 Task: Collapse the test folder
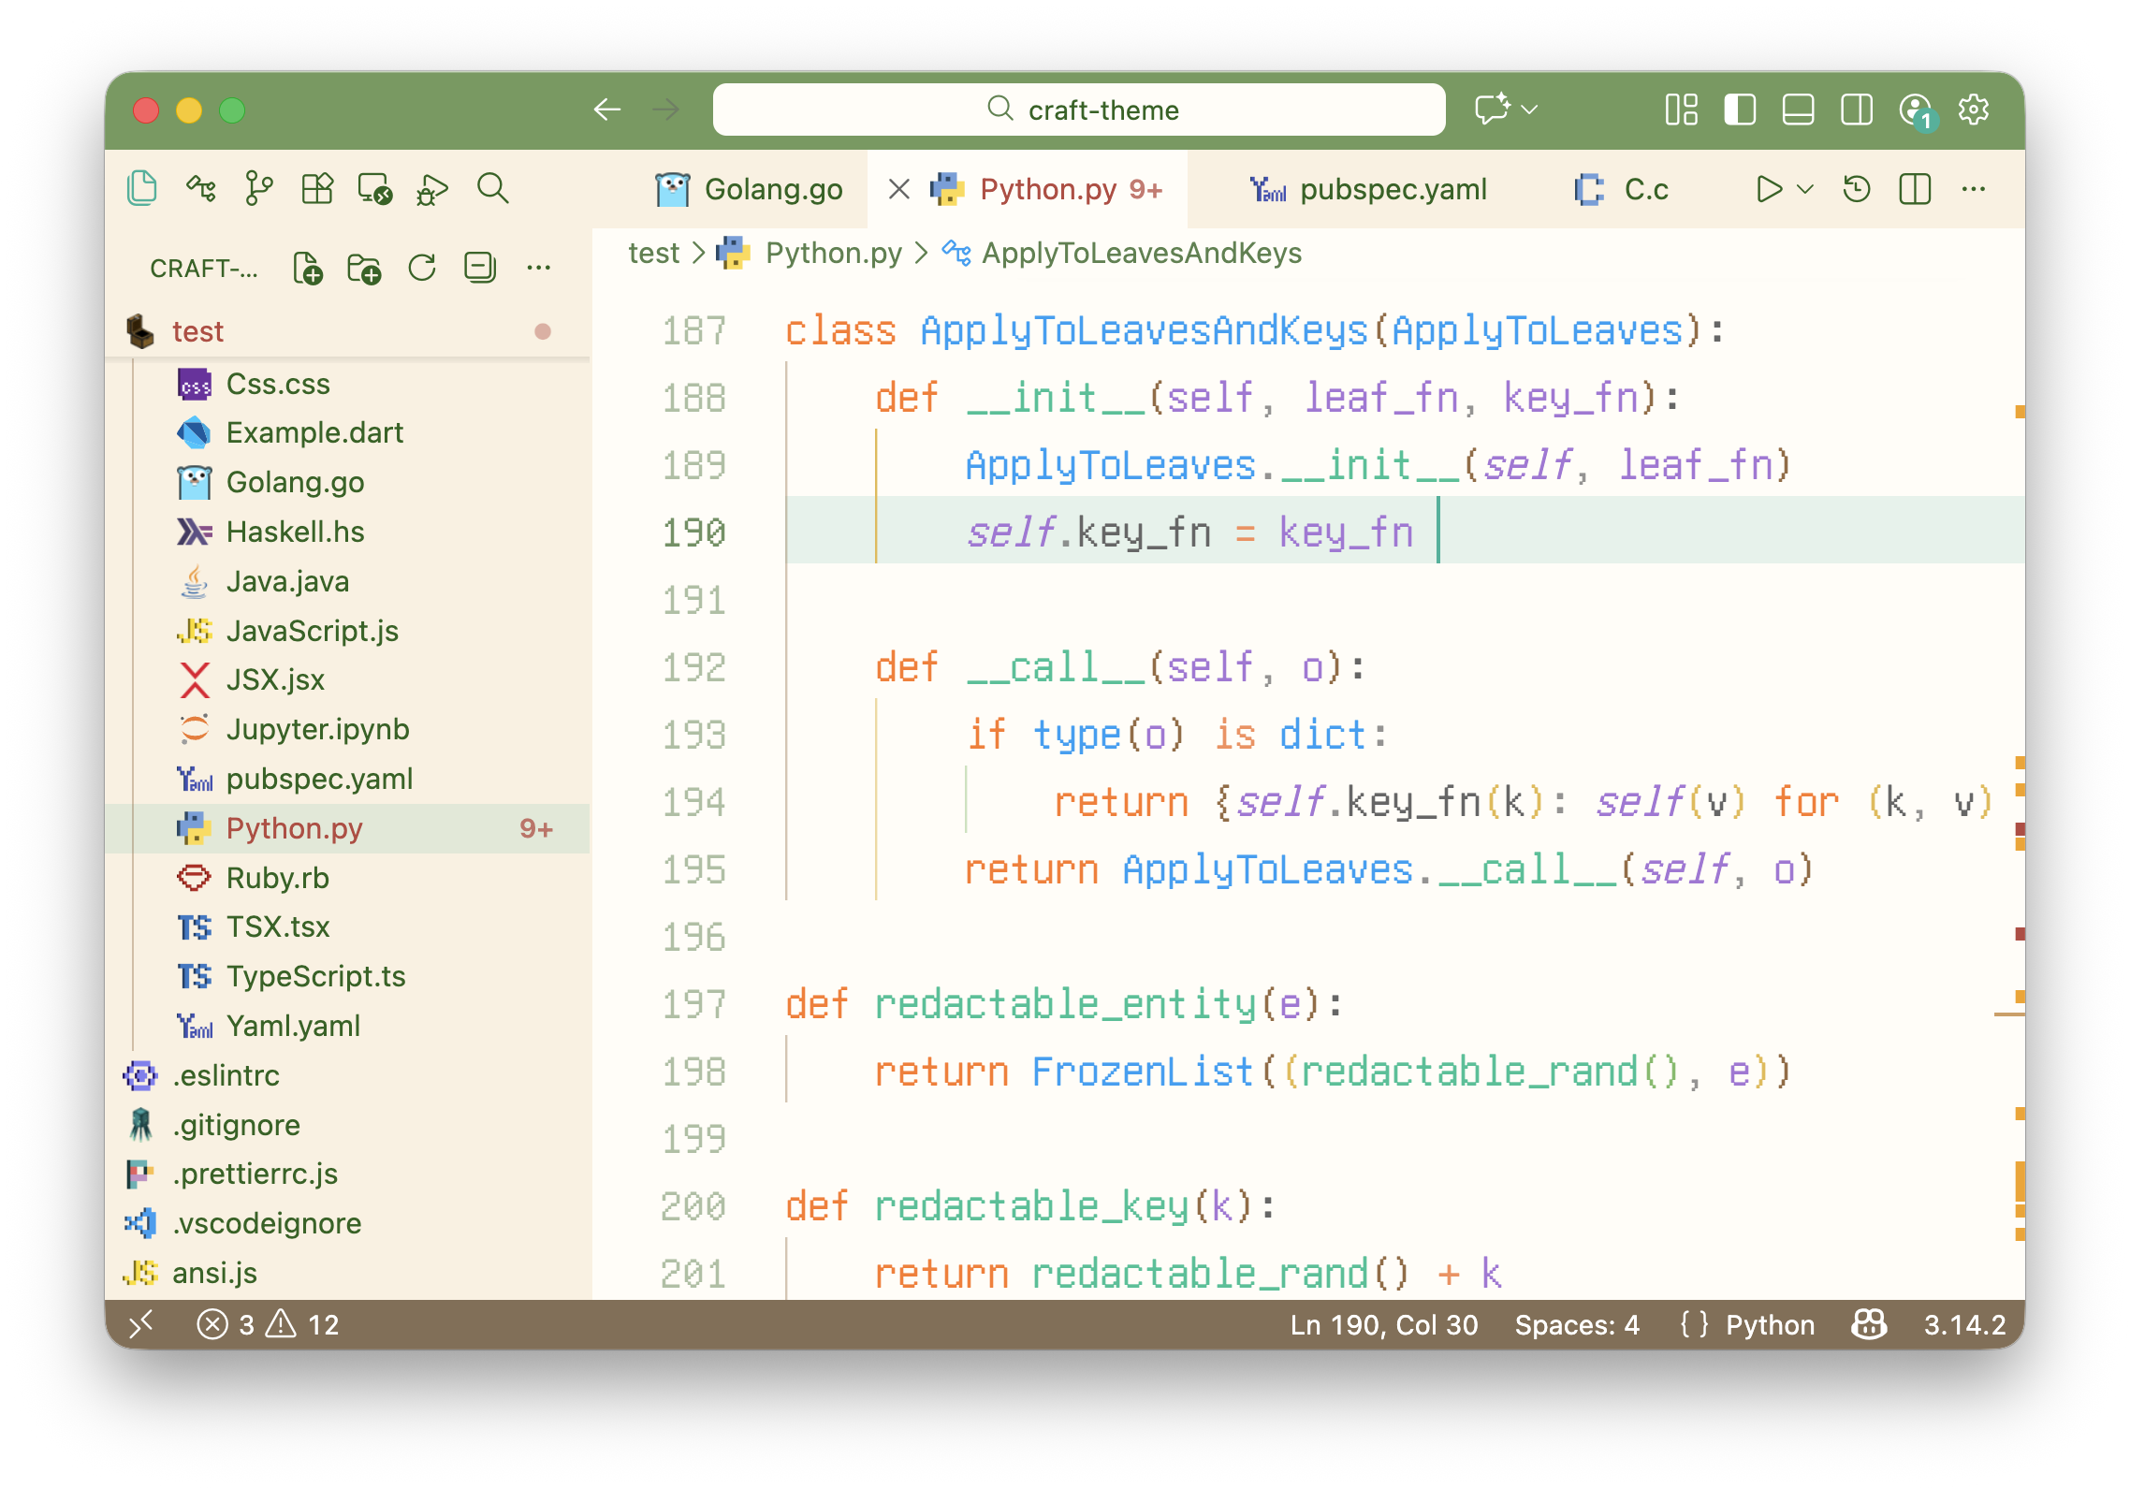point(197,331)
